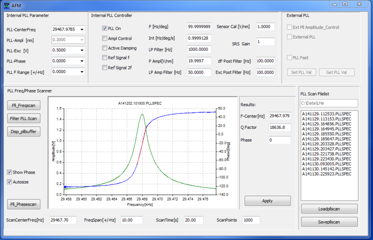This screenshot has height=240, width=373.
Task: Select file A141129.185647.PLLSPEC
Action: pos(327,139)
